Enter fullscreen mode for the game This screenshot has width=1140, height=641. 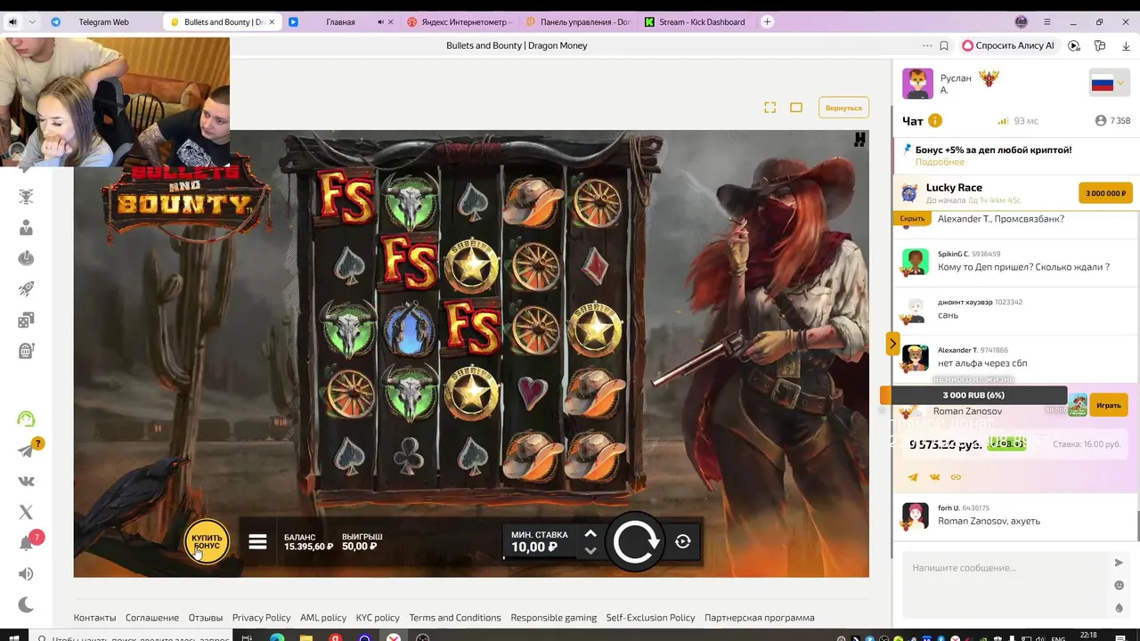pos(770,108)
